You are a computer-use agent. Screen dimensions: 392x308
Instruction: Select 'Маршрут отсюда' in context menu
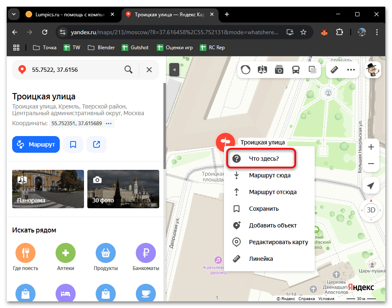[x=269, y=192]
